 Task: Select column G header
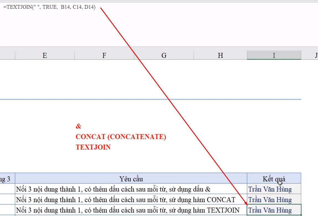coord(164,55)
